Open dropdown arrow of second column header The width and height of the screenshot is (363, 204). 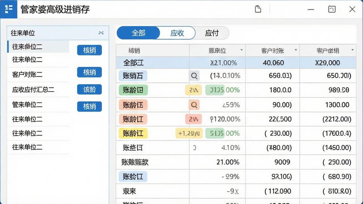pyautogui.click(x=241, y=50)
